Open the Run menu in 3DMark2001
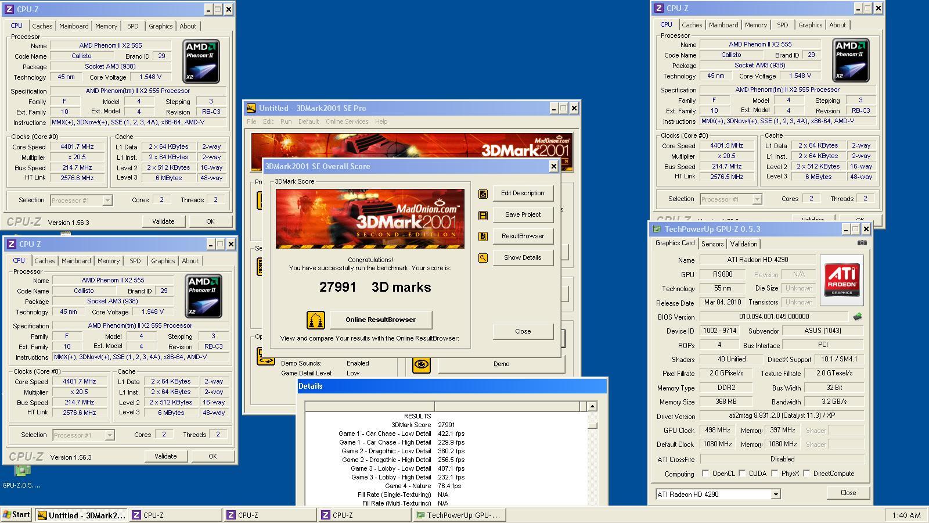Screen dimensions: 929x523 coord(286,121)
